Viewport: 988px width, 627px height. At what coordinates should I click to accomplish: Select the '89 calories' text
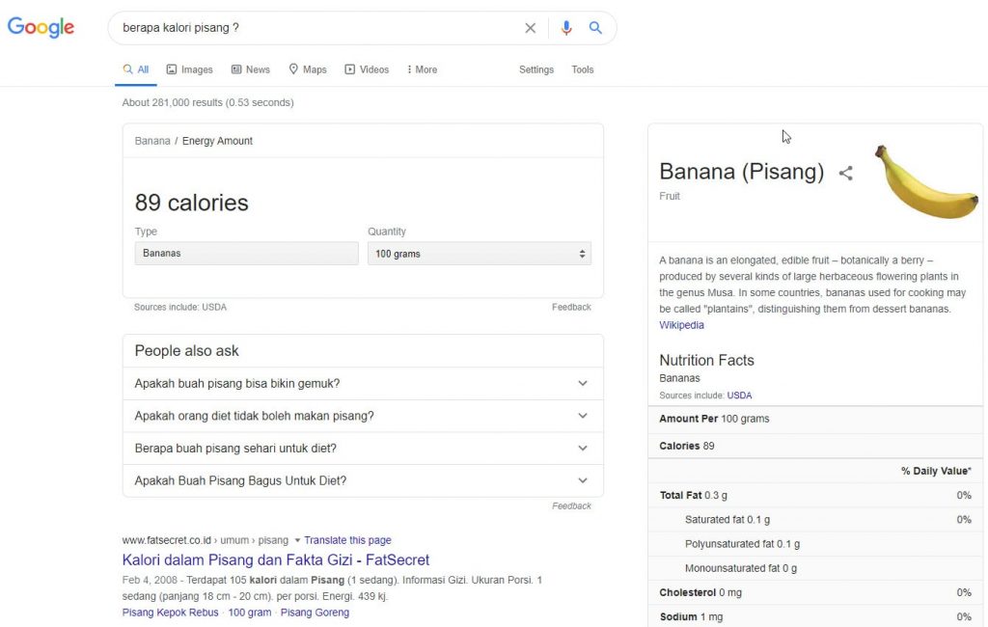point(192,203)
